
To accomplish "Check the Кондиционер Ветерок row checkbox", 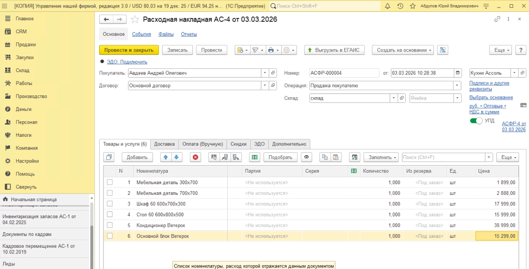I will tap(110, 225).
